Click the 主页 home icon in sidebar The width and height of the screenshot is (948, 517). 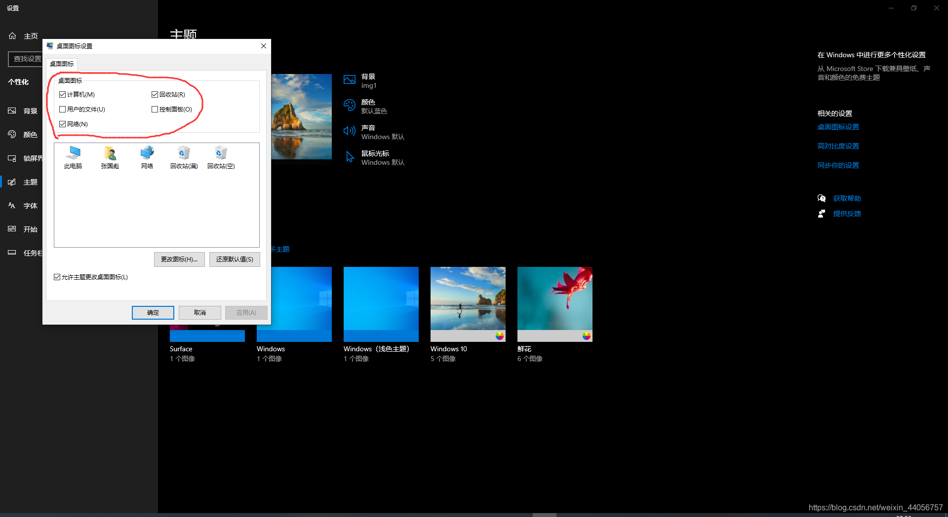(12, 36)
